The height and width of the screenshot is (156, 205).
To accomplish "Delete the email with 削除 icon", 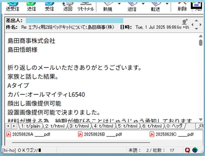I will tap(182, 6).
